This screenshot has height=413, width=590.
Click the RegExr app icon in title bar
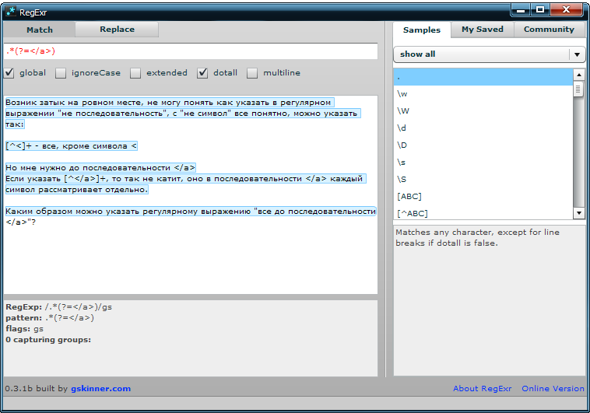click(11, 11)
